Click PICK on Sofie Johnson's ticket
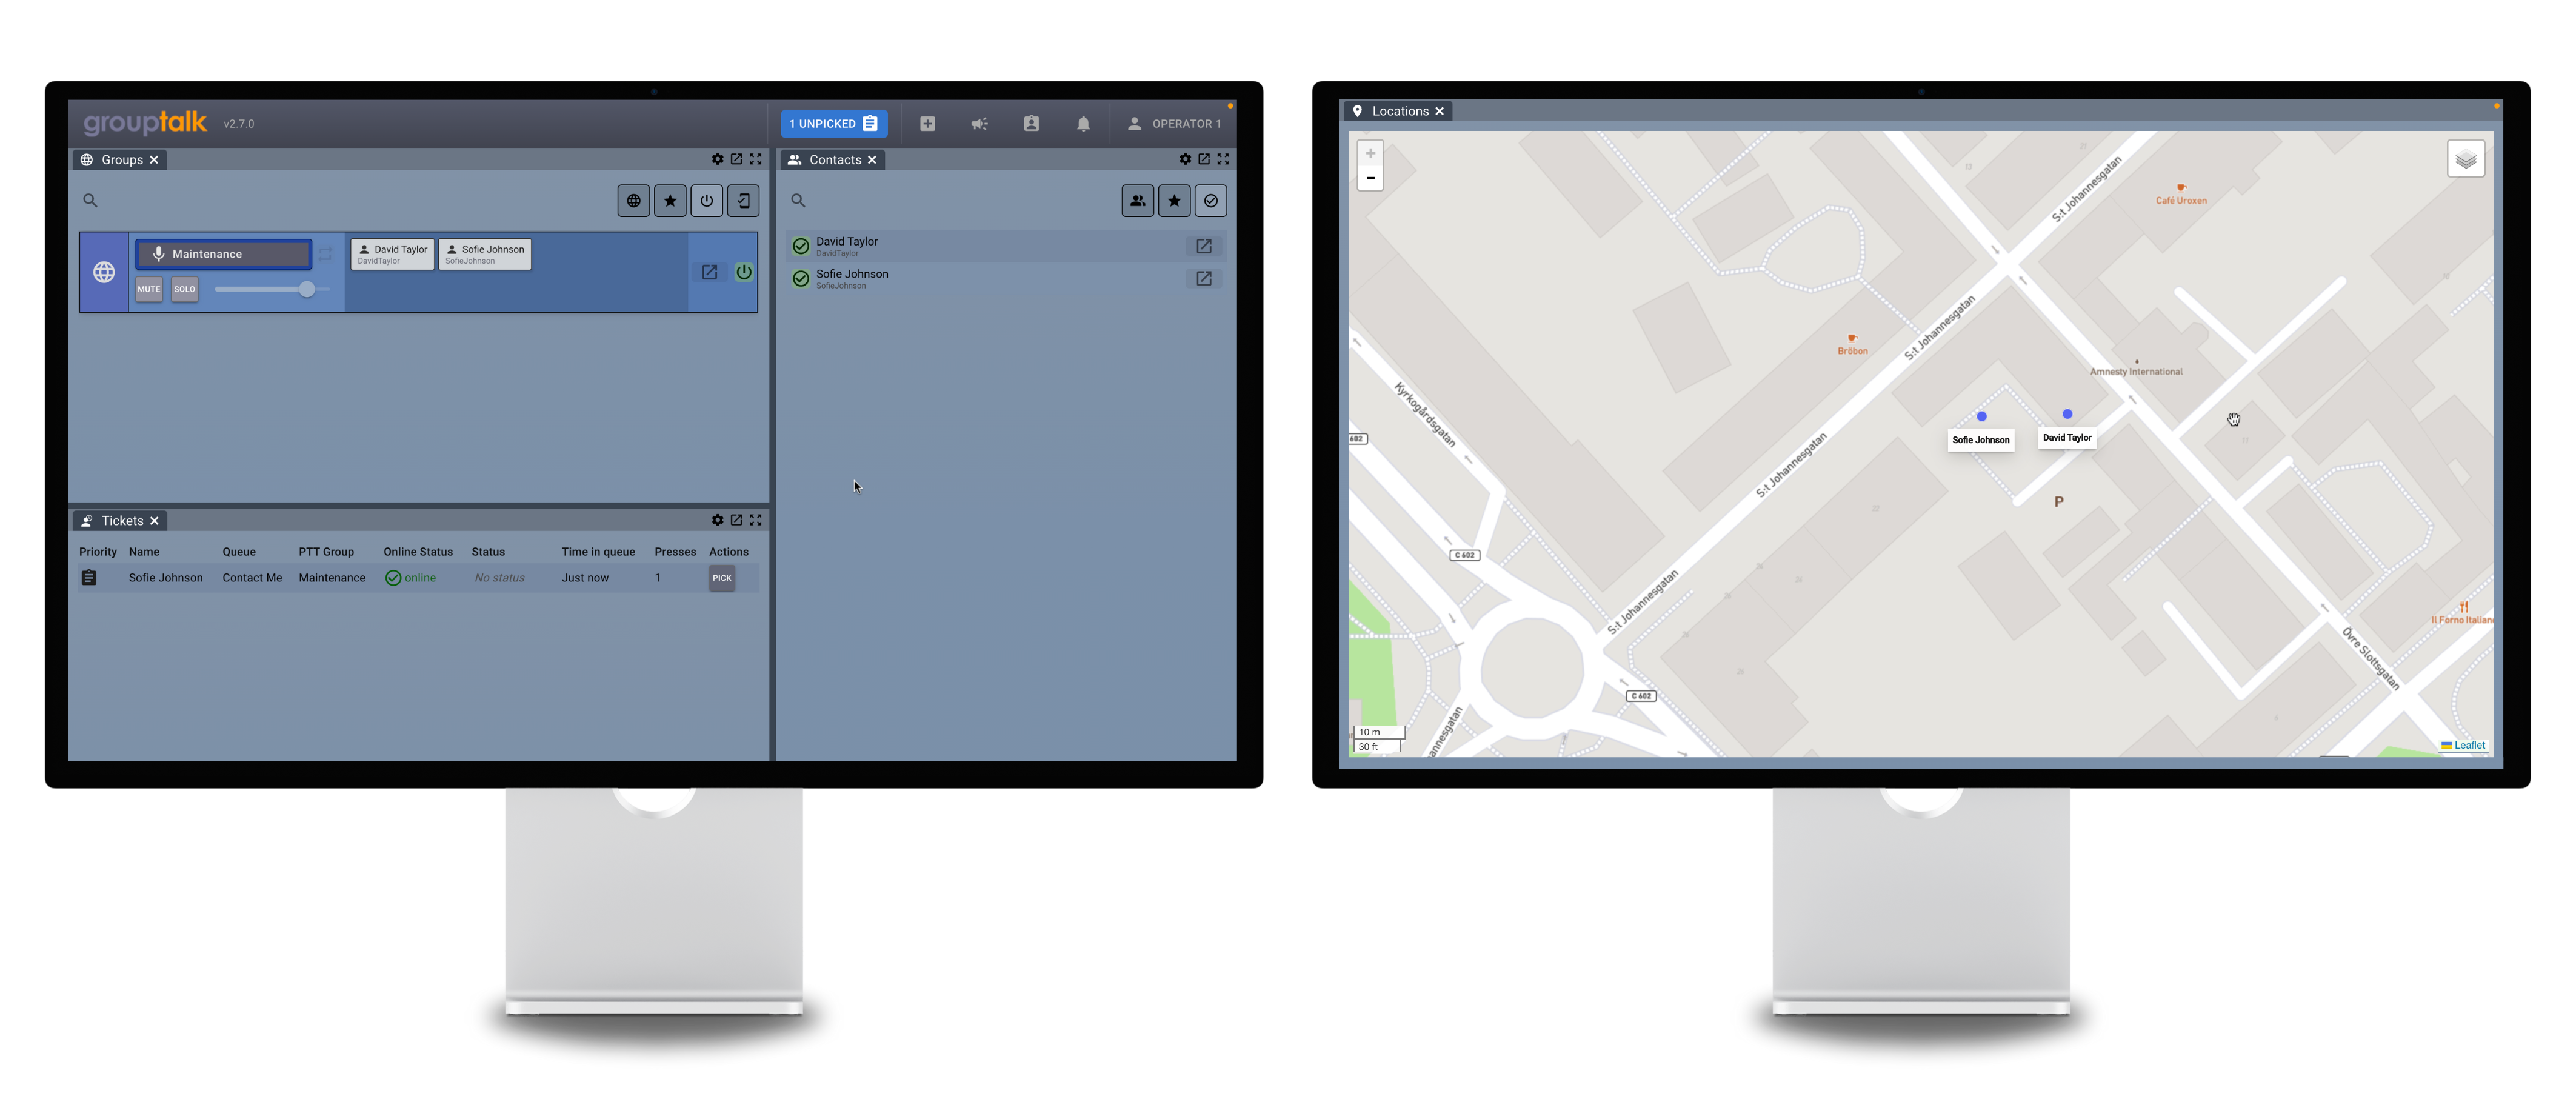This screenshot has width=2576, height=1099. 722,577
